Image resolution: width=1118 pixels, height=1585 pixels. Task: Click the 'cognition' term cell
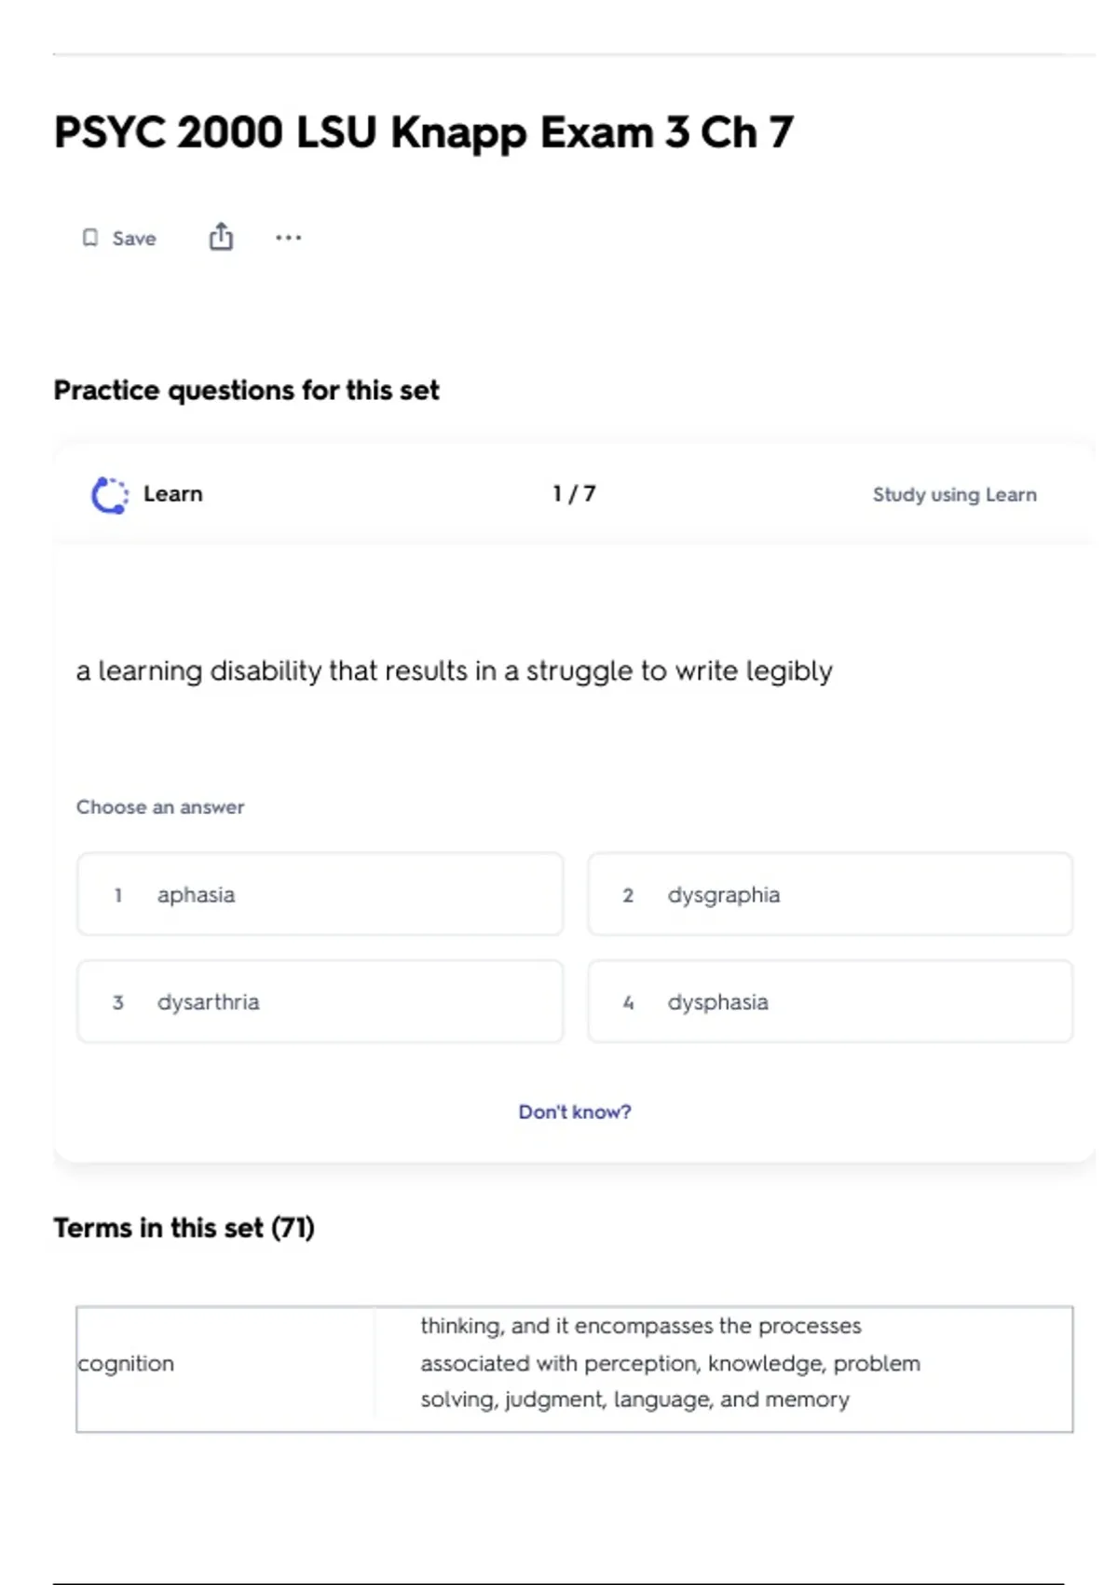[126, 1363]
